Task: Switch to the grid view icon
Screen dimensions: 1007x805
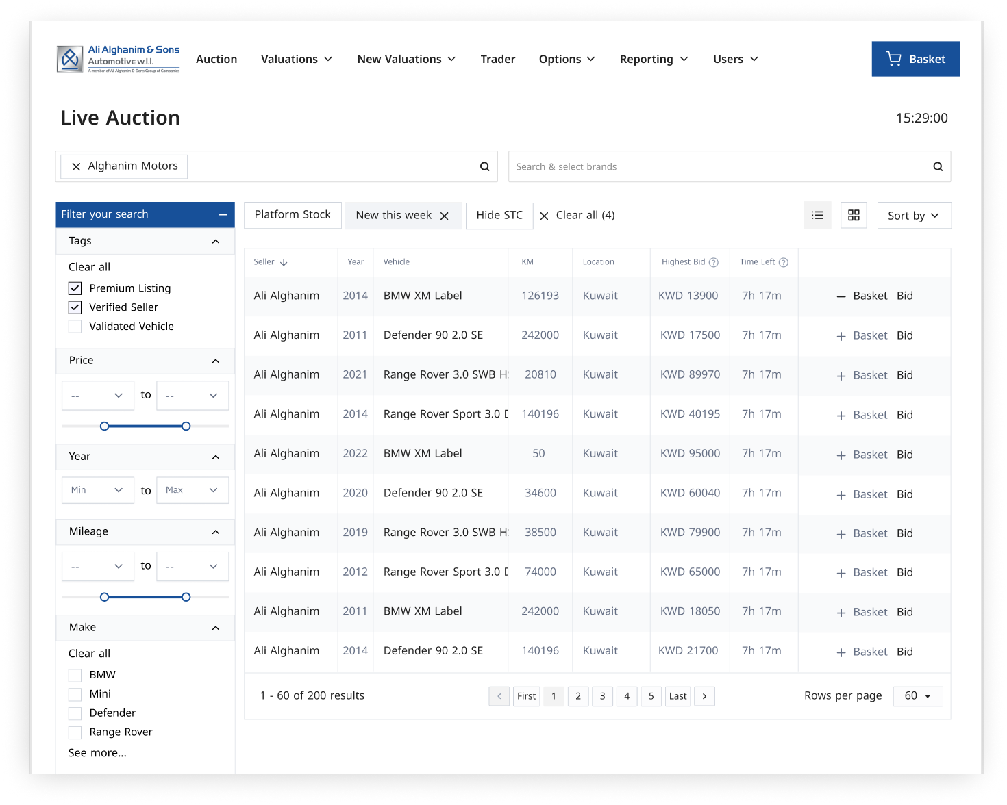Action: [854, 215]
